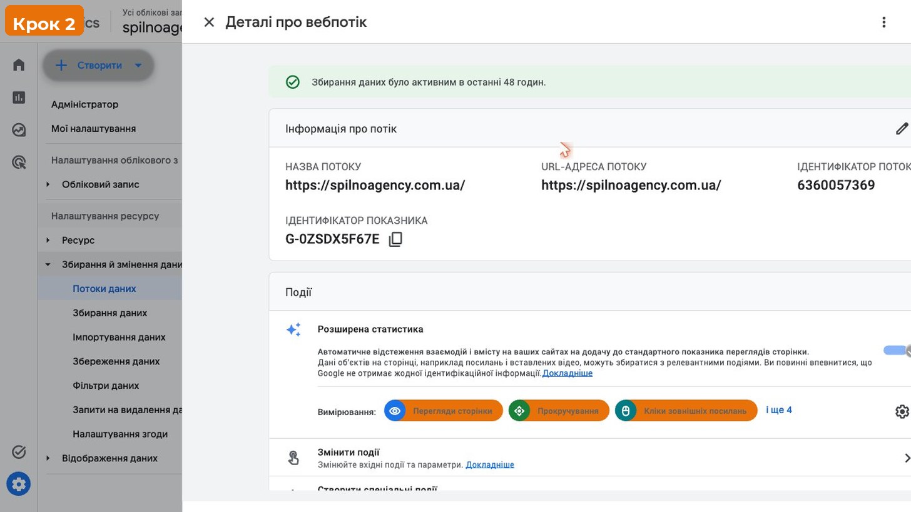
Task: Click the sparkle icon beside Розширена статистика
Action: tap(293, 329)
